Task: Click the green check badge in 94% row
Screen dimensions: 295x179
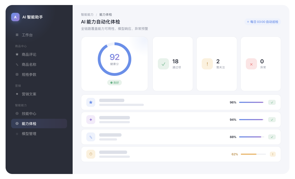Action: tap(272, 120)
